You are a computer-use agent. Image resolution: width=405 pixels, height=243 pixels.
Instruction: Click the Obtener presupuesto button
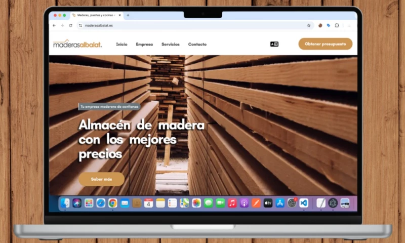pos(326,44)
